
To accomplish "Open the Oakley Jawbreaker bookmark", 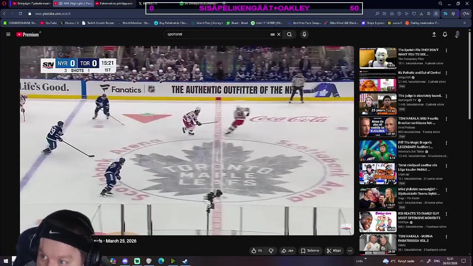I will (x=422, y=23).
